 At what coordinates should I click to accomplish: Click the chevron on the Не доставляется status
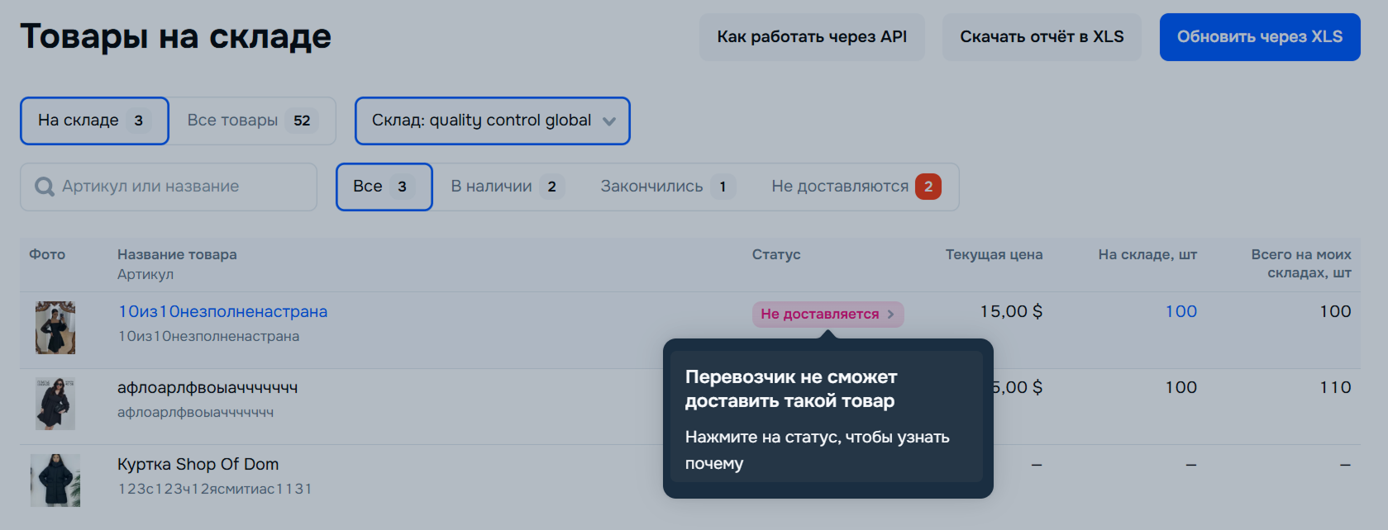890,315
